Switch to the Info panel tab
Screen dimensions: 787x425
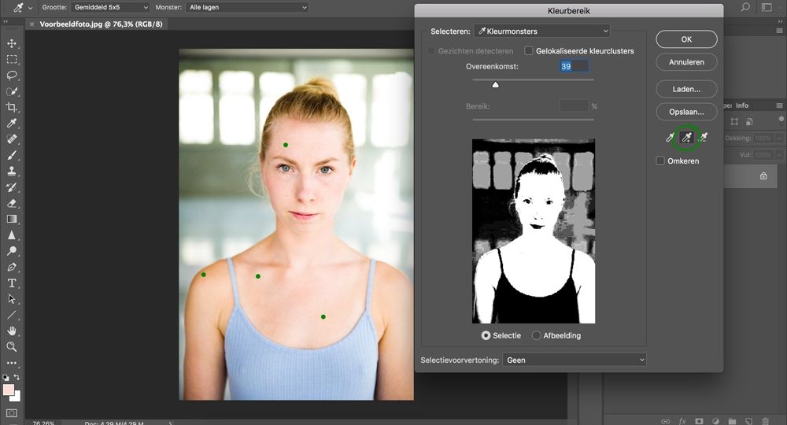742,105
